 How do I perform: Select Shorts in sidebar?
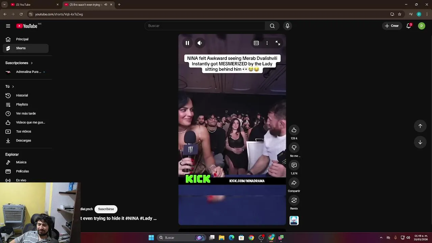(26, 48)
